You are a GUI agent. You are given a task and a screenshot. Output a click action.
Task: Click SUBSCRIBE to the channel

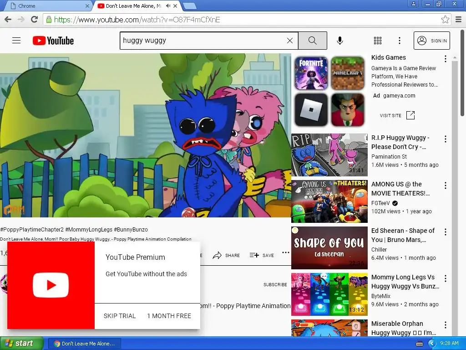[x=275, y=284]
